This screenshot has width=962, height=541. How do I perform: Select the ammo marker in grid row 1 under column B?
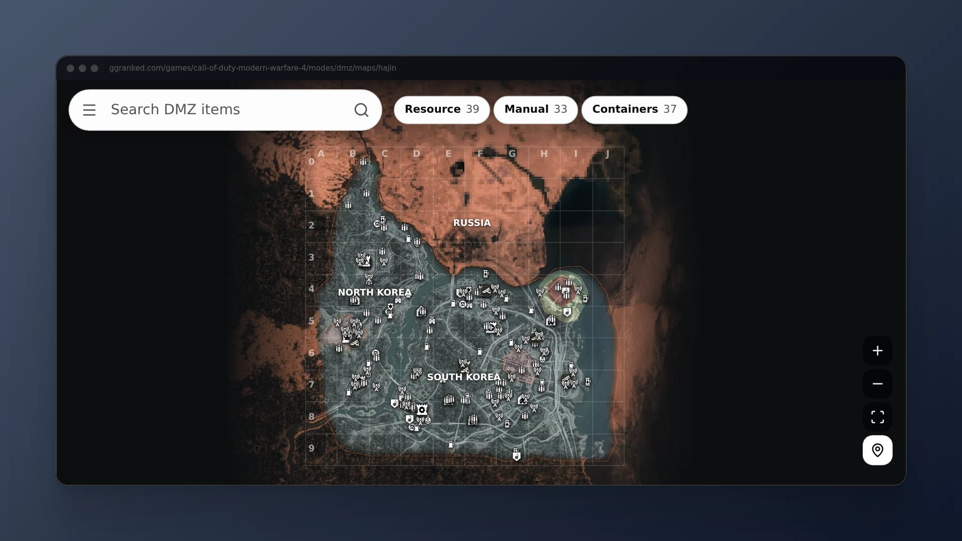point(366,193)
